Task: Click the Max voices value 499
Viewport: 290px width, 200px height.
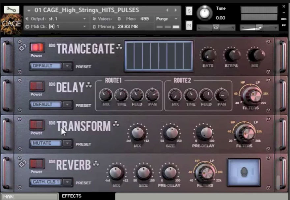Action: [144, 19]
